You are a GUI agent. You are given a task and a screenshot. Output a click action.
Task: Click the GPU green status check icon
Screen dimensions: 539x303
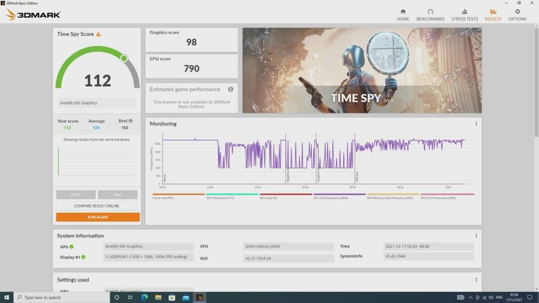[72, 247]
